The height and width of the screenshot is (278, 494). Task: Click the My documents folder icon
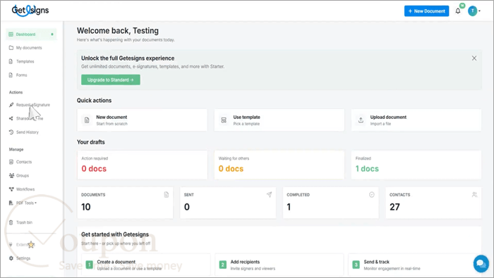coord(11,48)
